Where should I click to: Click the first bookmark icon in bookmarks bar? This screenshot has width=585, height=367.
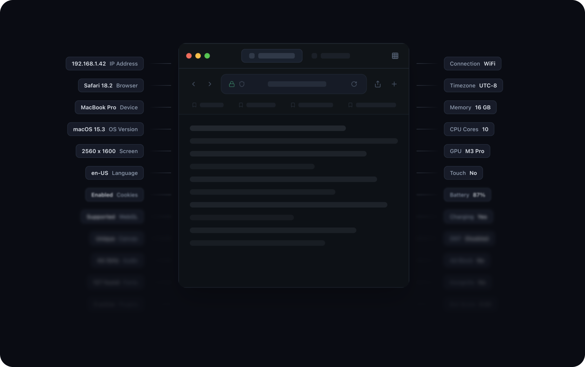point(194,105)
